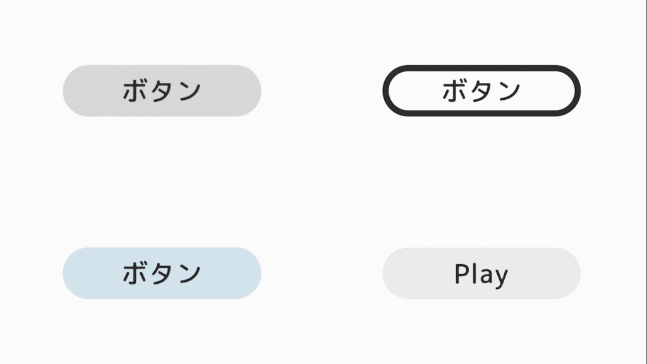Activate the light gray Play pill
This screenshot has height=364, width=647.
pos(481,273)
